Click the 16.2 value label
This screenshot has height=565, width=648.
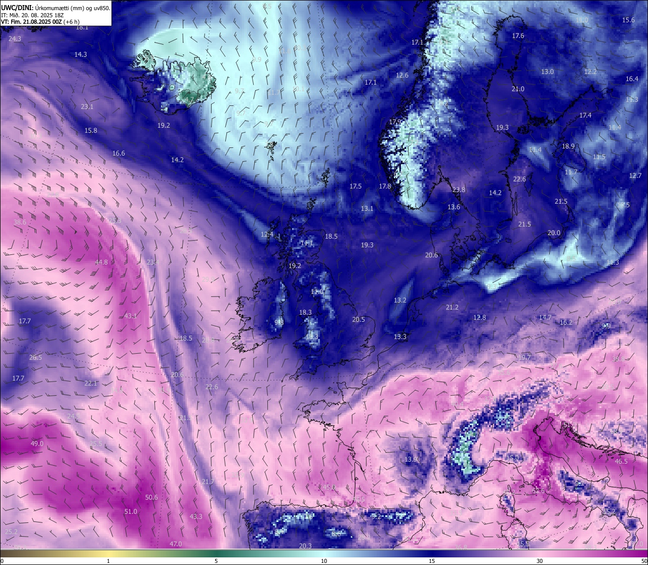coord(566,322)
